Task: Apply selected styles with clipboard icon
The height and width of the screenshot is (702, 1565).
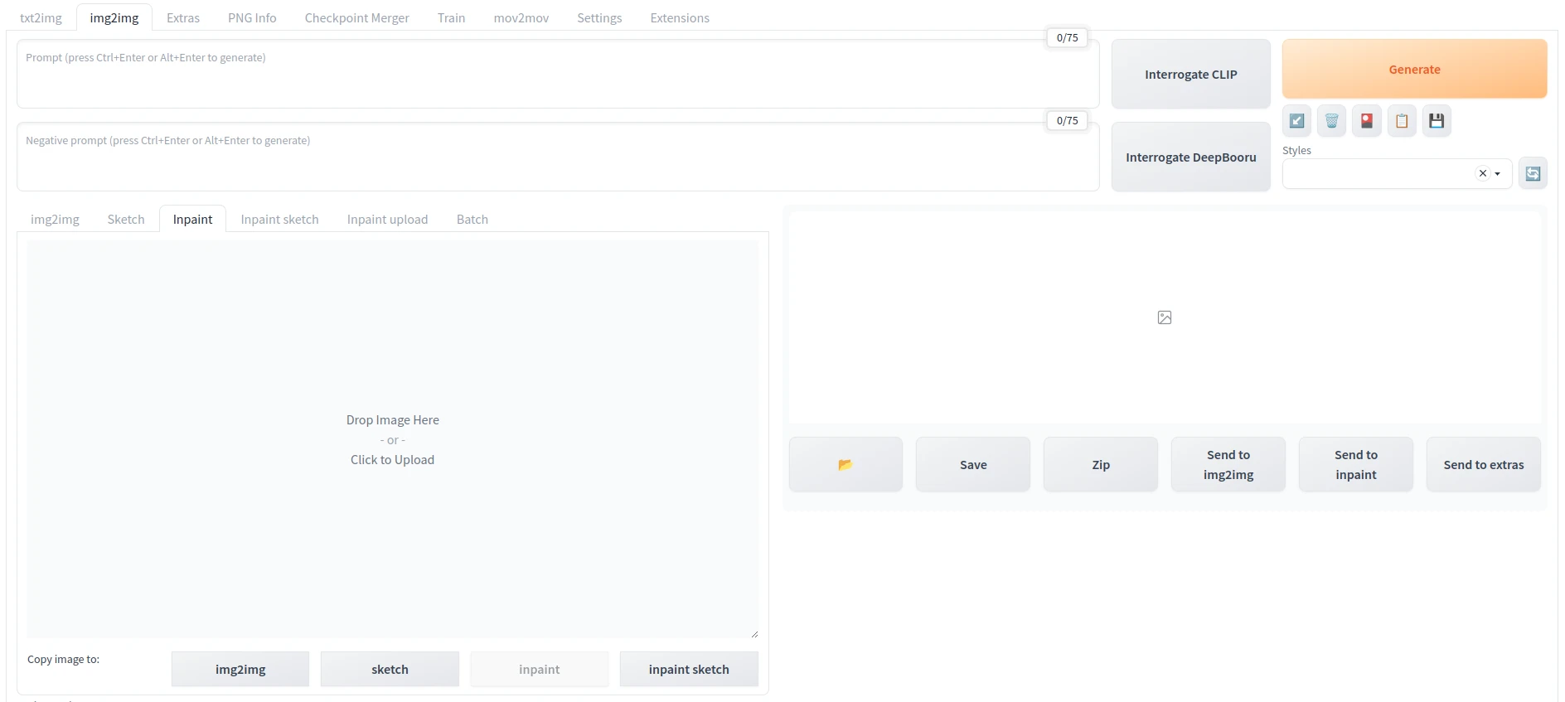Action: (x=1401, y=121)
